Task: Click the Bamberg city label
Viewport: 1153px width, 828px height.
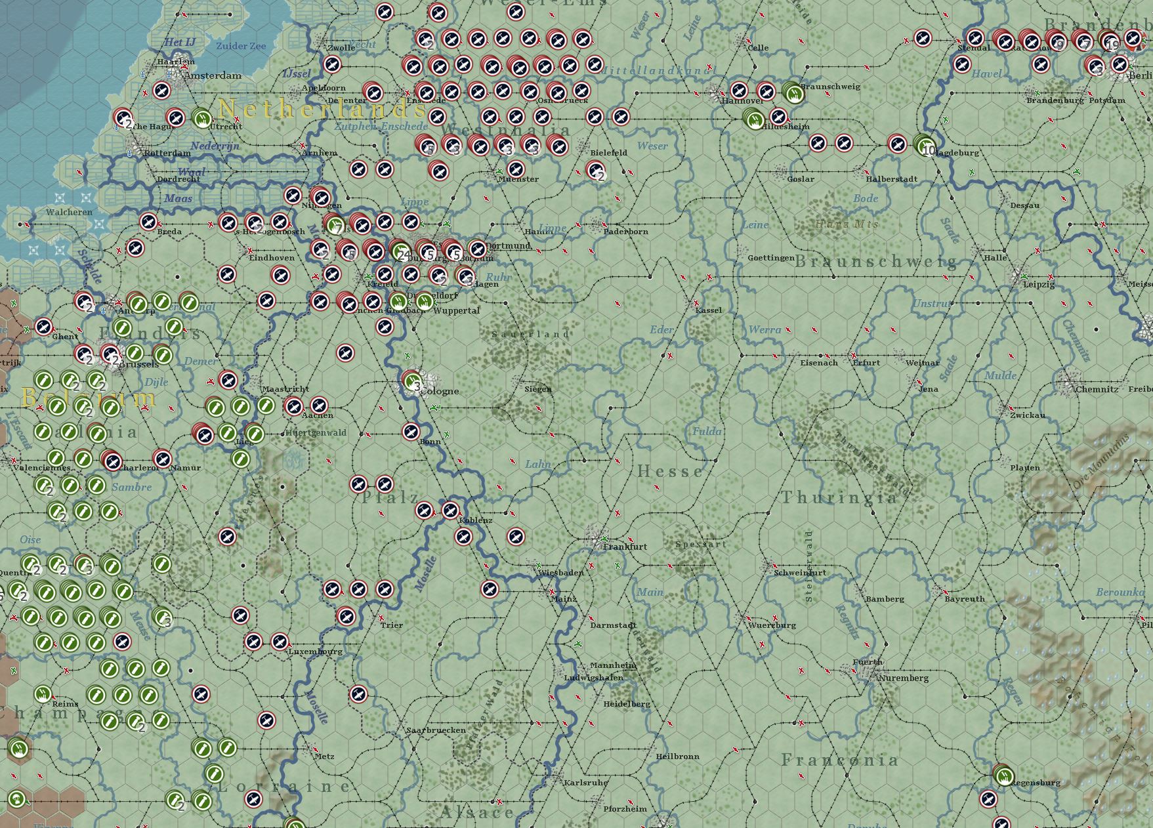Action: point(885,599)
